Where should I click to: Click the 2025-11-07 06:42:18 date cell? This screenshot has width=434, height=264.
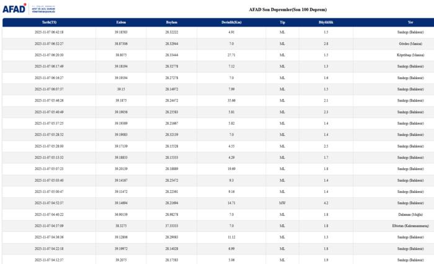click(49, 32)
